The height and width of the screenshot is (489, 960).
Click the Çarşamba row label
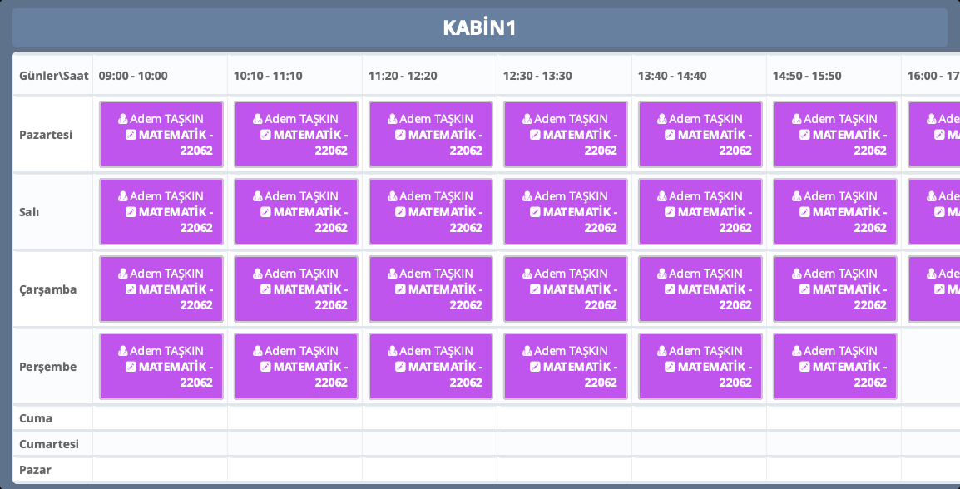click(48, 289)
